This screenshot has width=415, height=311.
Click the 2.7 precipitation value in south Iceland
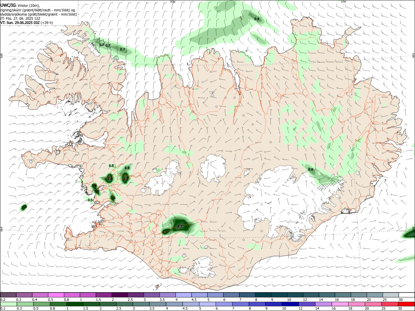coord(181,226)
